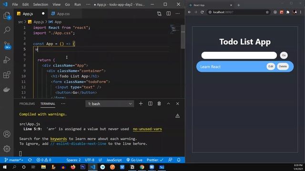305x171 pixels.
Task: Change indentation via Spaces: 2
Action: click(x=73, y=160)
